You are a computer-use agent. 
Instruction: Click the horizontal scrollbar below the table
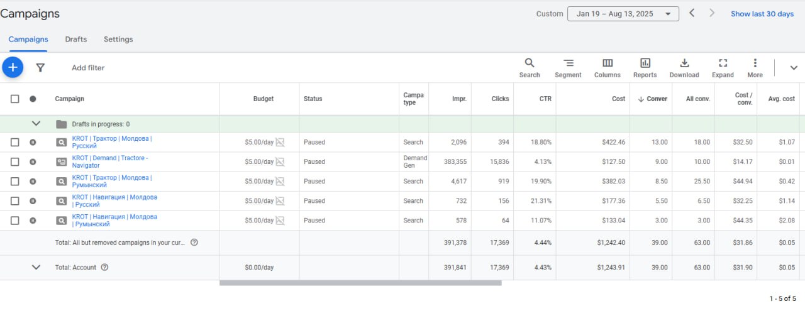click(x=360, y=283)
